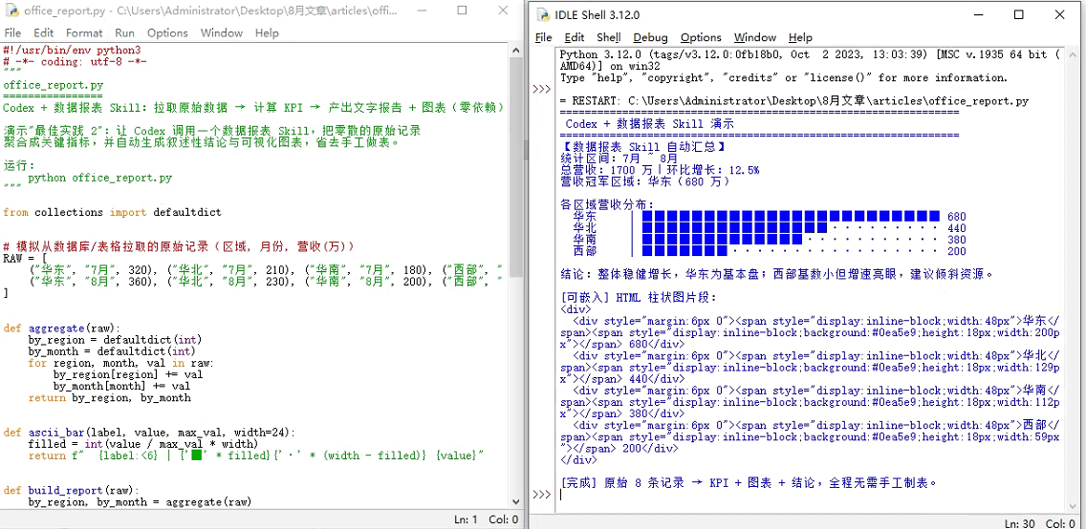This screenshot has width=1086, height=529.
Task: Open Help menu in editor window
Action: 267,32
